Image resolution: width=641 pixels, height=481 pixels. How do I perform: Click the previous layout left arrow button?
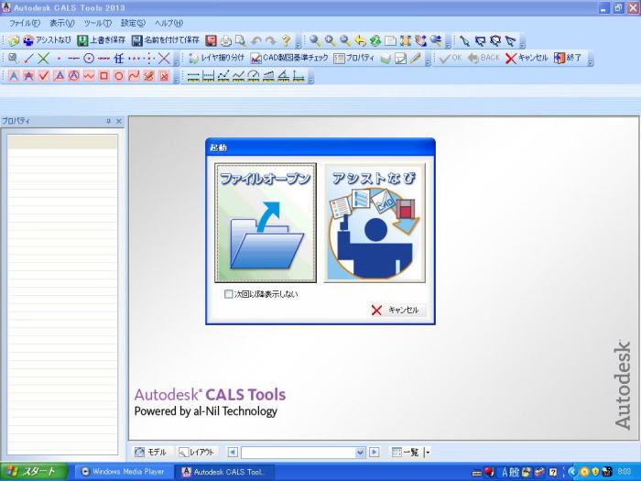(x=233, y=453)
